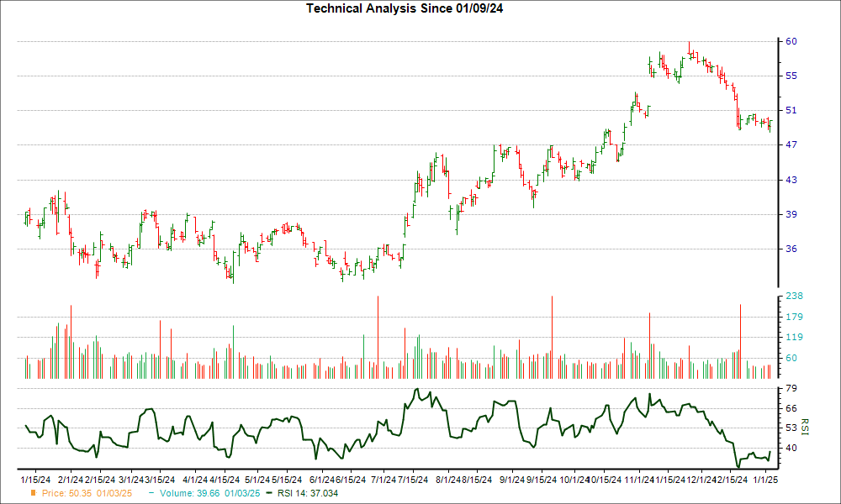Click the RSI line's lowest point in December

(738, 466)
